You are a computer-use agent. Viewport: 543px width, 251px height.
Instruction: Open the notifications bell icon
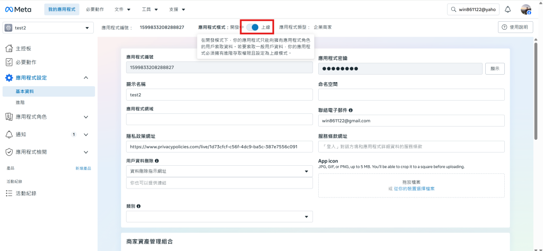(x=507, y=10)
